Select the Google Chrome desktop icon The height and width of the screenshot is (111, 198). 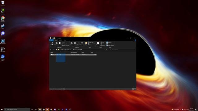[x=3, y=19]
